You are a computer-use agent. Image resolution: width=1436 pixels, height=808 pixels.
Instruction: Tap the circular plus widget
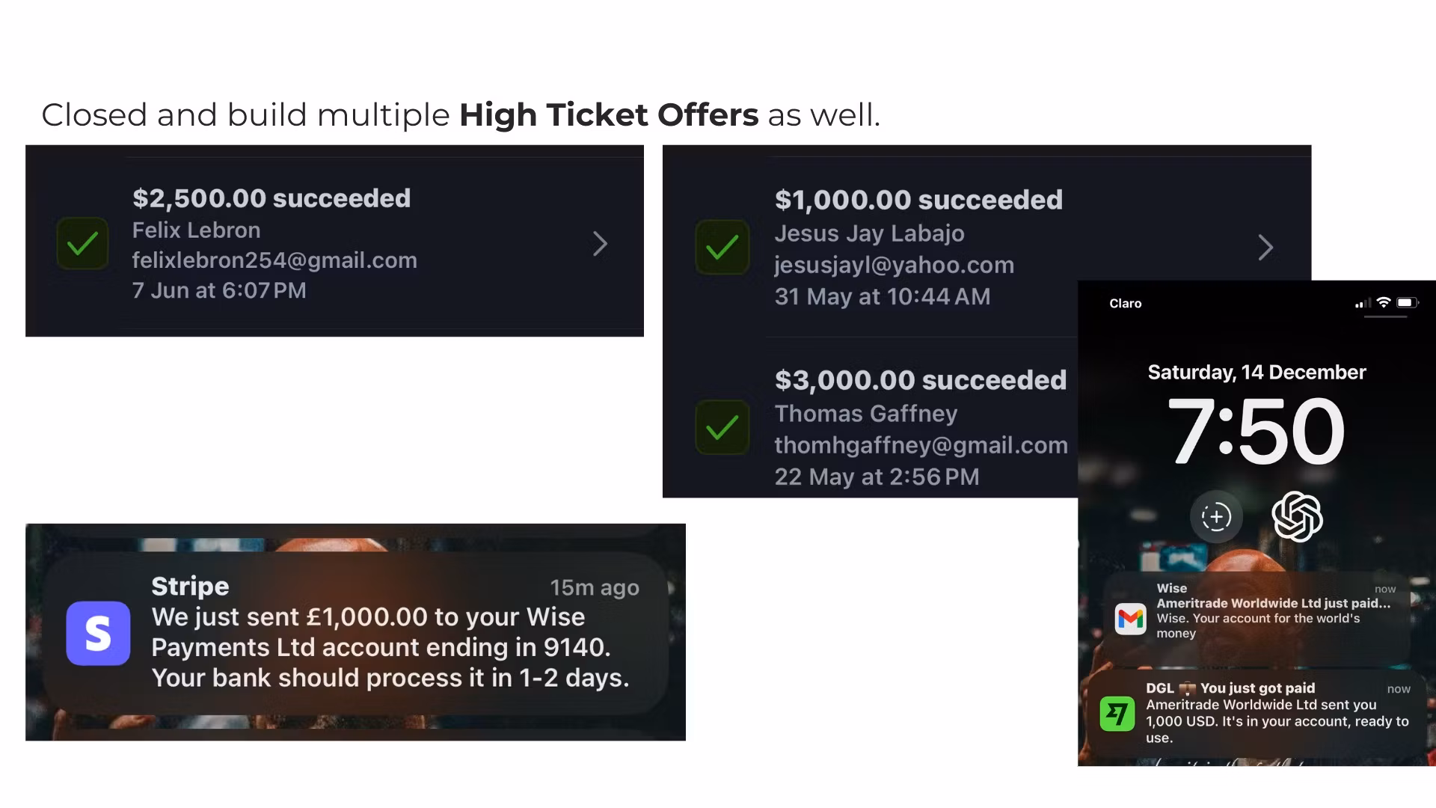1216,516
